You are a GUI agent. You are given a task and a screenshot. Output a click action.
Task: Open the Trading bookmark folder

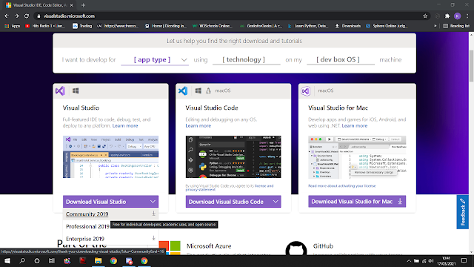pyautogui.click(x=82, y=26)
